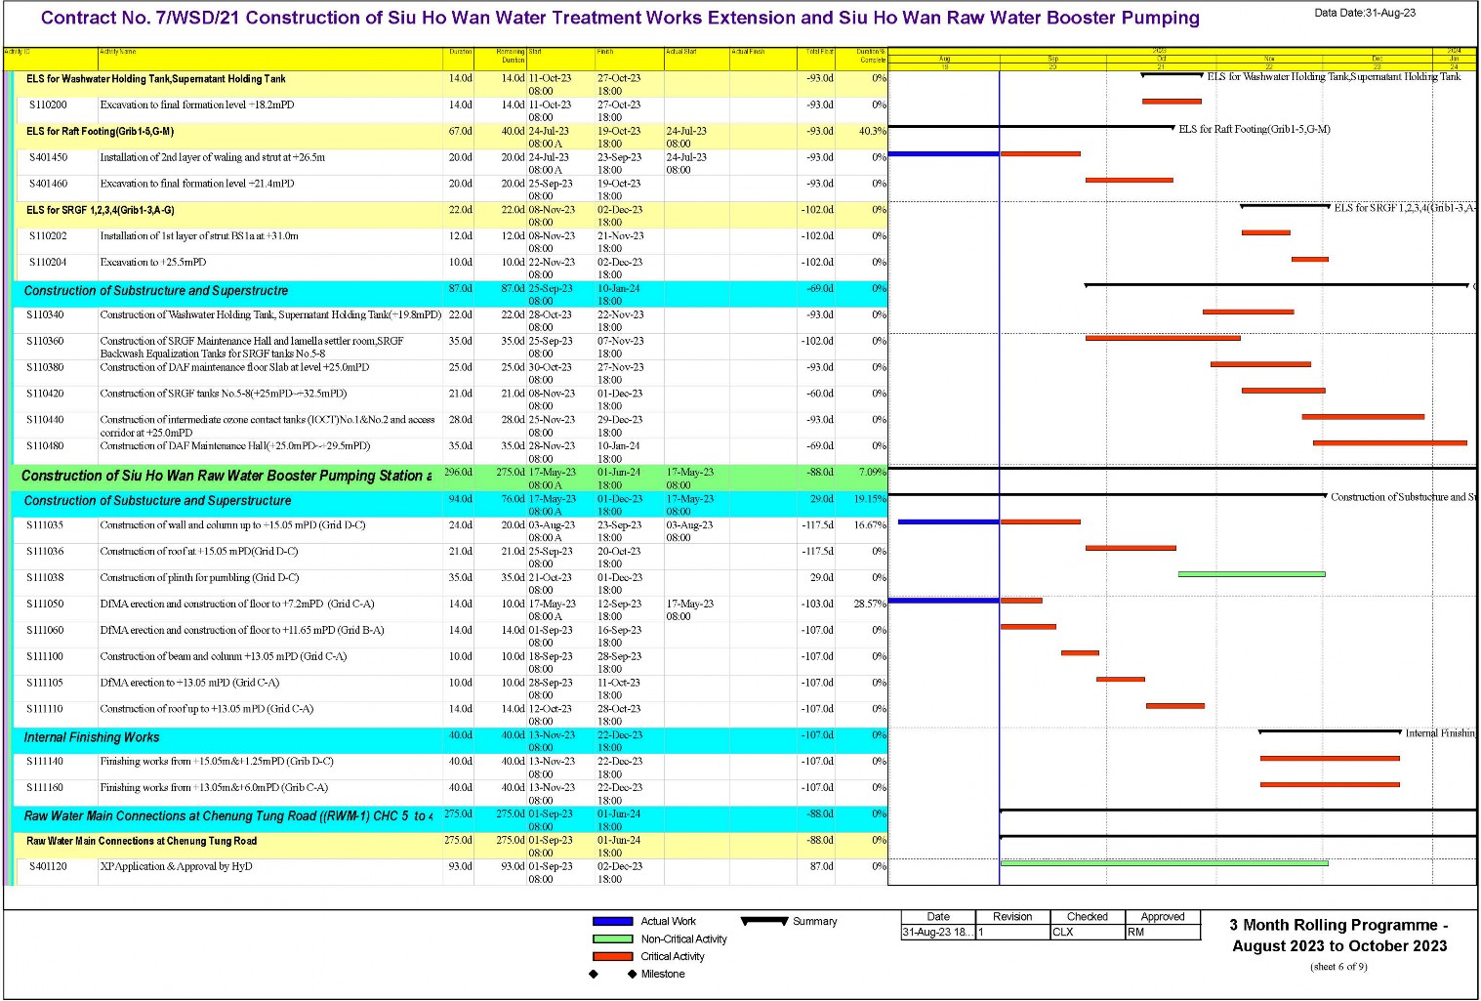Select the green non-critical bar for S111038
The width and height of the screenshot is (1481, 1001).
pos(1252,574)
